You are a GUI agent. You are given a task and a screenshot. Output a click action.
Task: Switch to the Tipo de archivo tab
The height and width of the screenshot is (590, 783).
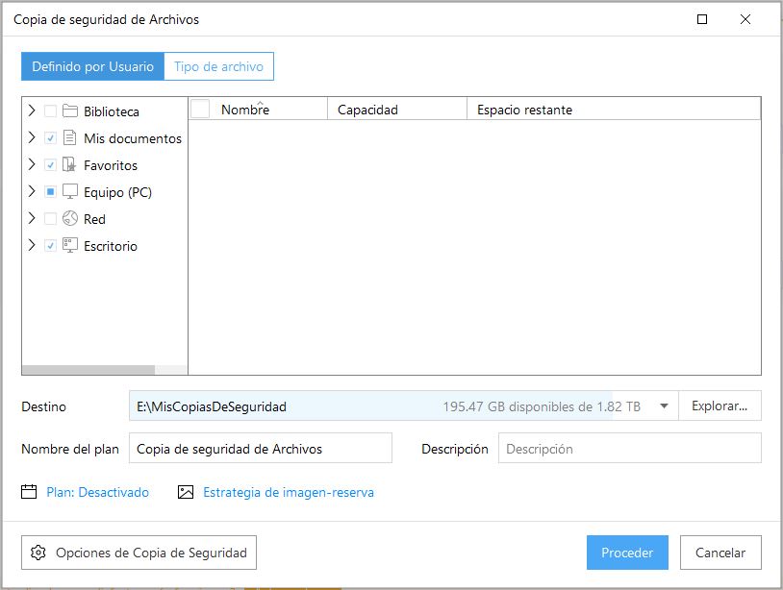[218, 66]
